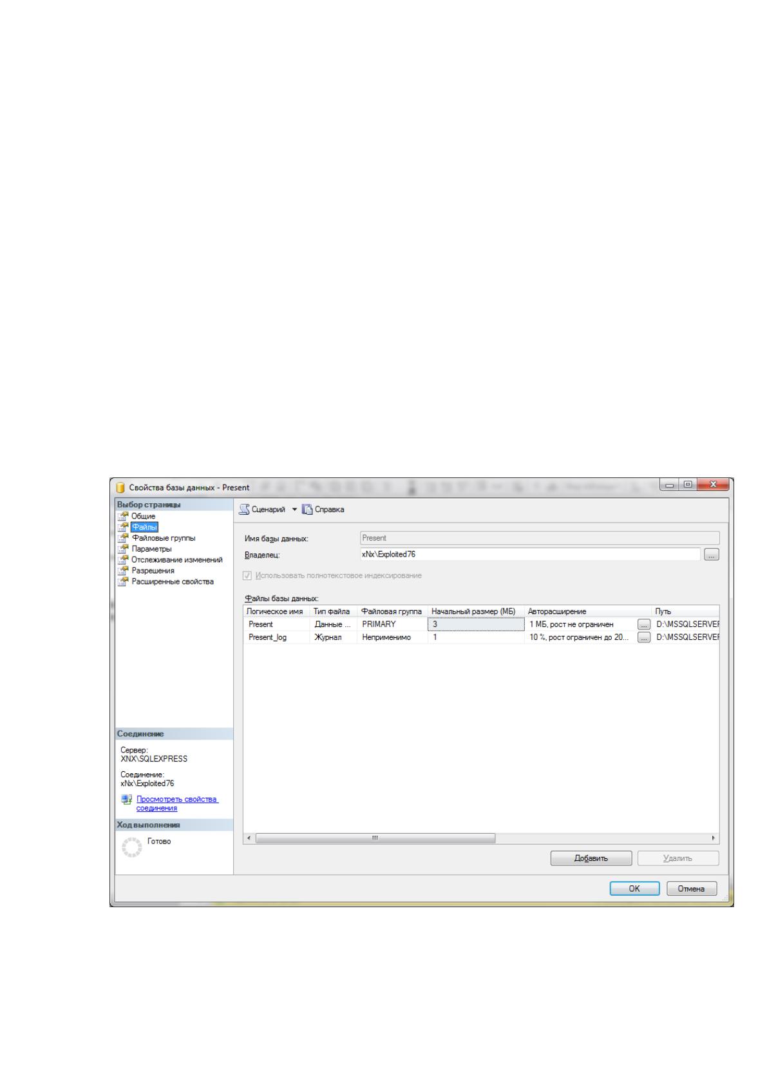The height and width of the screenshot is (1085, 767).
Task: Open the Параметры page icon
Action: [124, 549]
